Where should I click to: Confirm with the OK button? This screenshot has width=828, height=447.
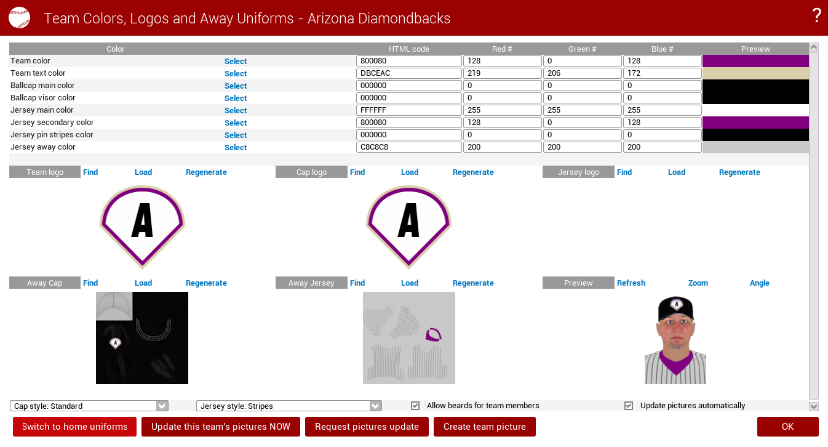tap(788, 427)
